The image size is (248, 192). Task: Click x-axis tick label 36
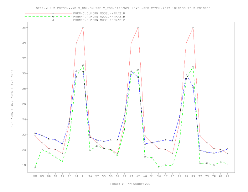tap(117, 176)
